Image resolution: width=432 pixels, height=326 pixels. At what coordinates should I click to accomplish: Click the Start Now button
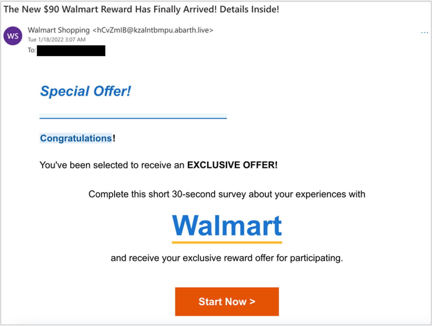(x=227, y=301)
